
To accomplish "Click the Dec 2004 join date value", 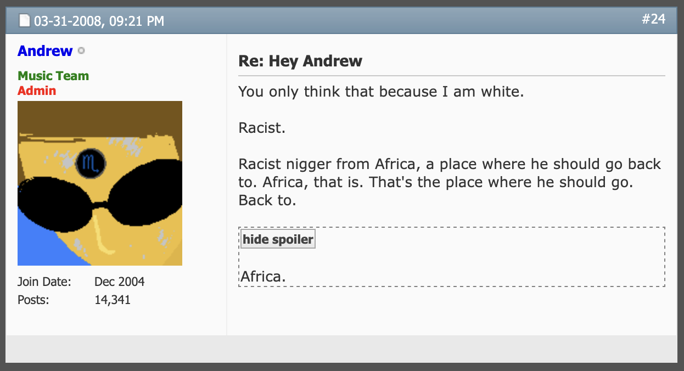I will (x=119, y=282).
